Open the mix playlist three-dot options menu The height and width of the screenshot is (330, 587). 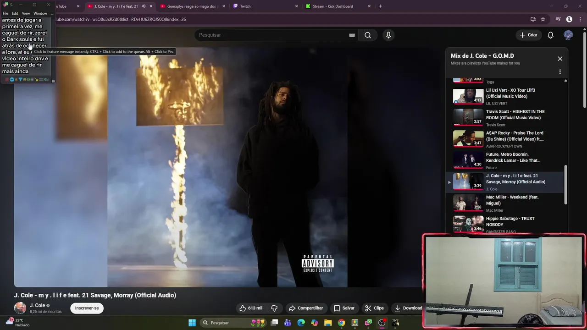tap(560, 72)
